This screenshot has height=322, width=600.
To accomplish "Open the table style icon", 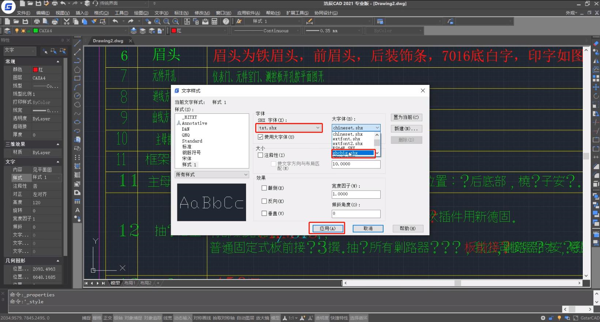I will tap(380, 21).
